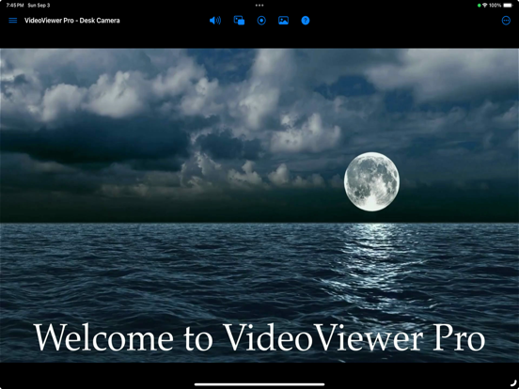
Task: Open the snapshot image icon
Action: (x=283, y=21)
